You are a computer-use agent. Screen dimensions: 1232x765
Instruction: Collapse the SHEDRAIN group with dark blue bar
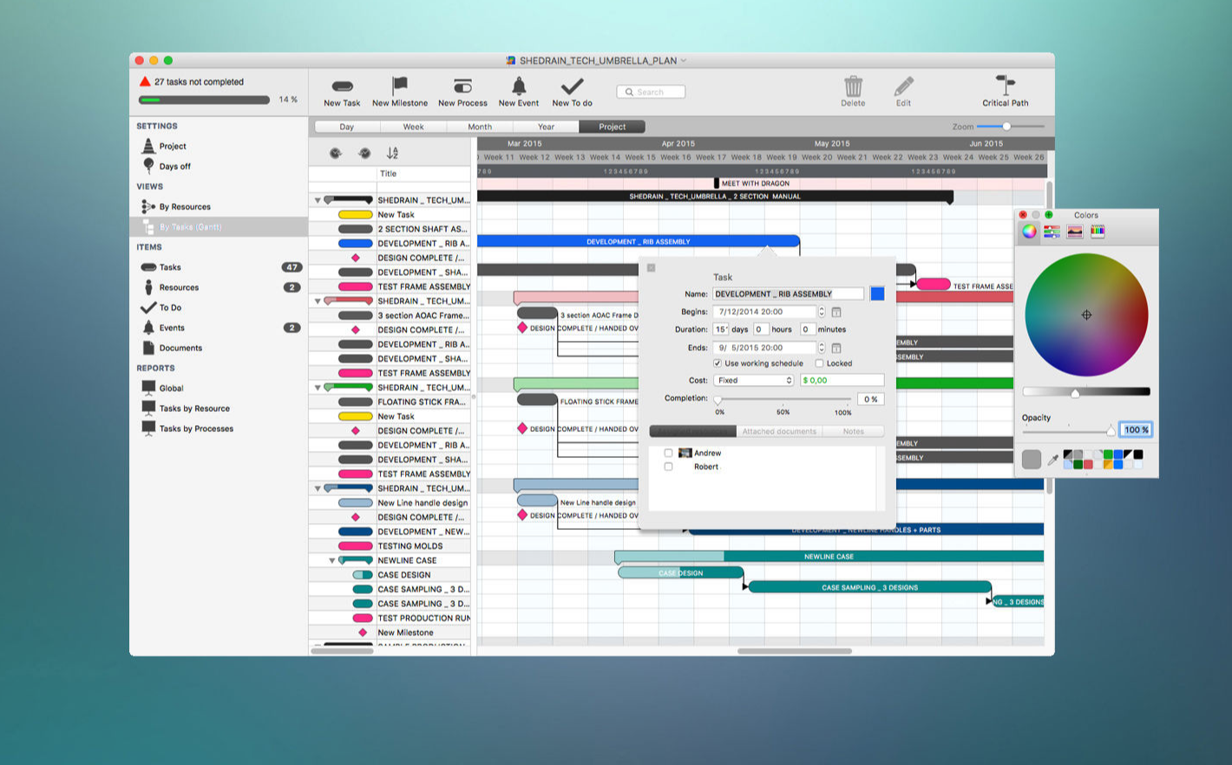pyautogui.click(x=318, y=488)
